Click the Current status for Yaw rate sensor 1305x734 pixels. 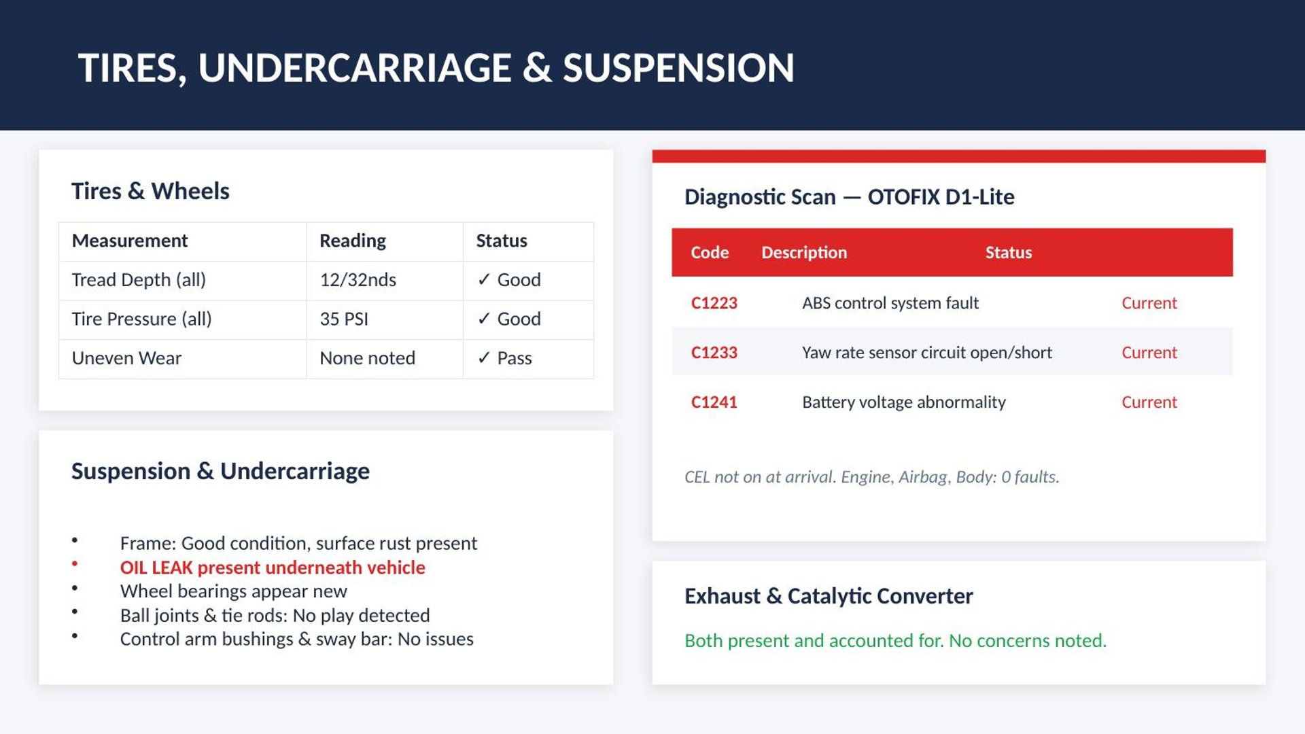pyautogui.click(x=1149, y=353)
